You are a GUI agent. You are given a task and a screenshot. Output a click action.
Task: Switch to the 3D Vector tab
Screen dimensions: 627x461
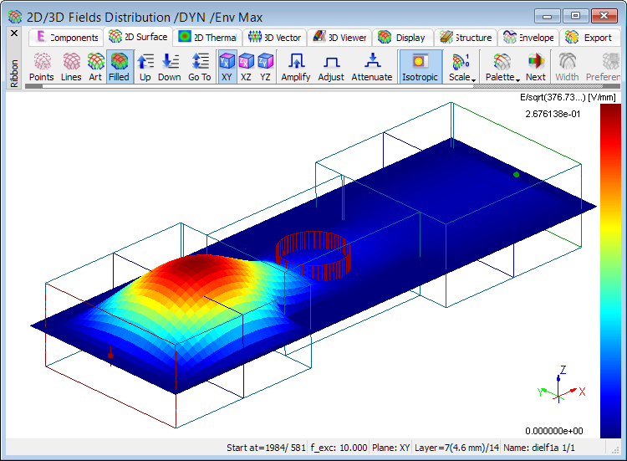[275, 38]
